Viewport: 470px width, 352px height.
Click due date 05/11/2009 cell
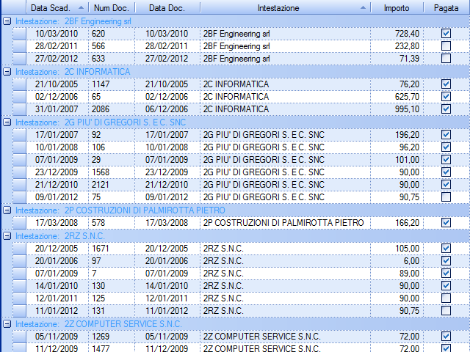click(57, 337)
